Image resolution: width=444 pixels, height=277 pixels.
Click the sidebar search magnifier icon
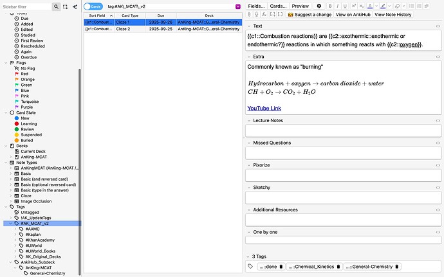[57, 6]
